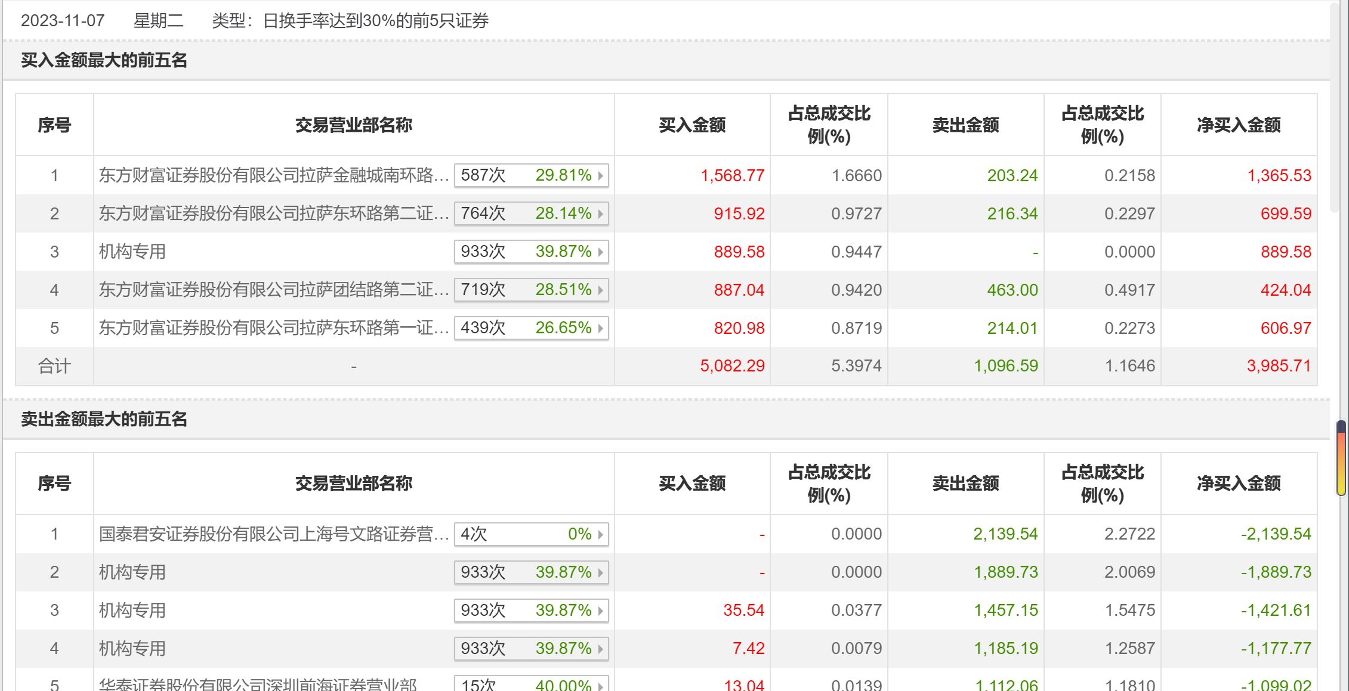
Task: Click 净买入金额 header in buy table
Action: click(1239, 125)
